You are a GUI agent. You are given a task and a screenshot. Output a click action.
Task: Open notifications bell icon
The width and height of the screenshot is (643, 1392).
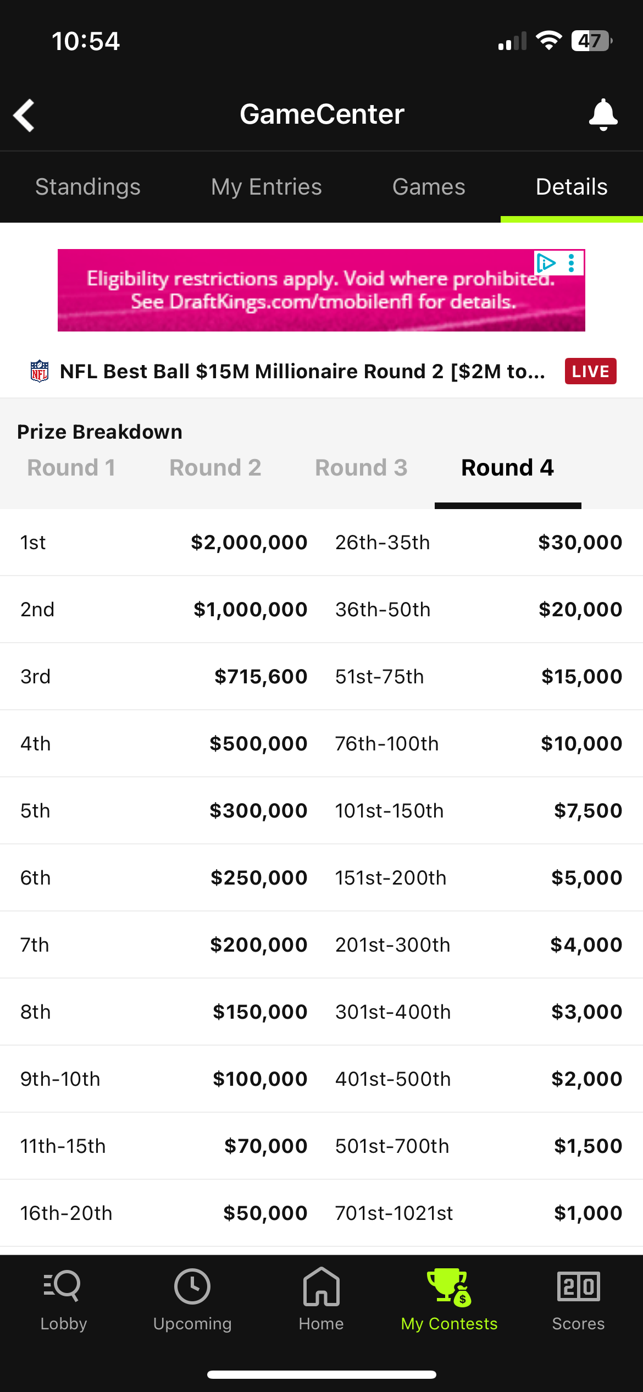[603, 114]
